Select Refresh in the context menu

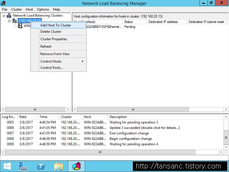(x=58, y=47)
